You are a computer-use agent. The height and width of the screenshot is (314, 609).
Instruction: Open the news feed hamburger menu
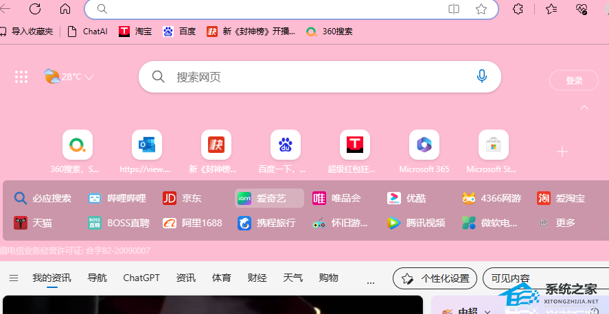[x=14, y=278]
